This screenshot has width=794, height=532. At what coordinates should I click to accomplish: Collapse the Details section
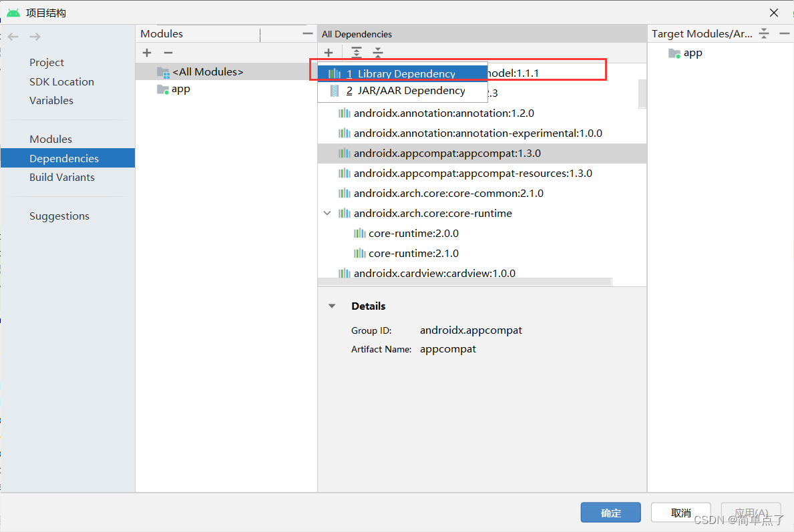[x=332, y=306]
